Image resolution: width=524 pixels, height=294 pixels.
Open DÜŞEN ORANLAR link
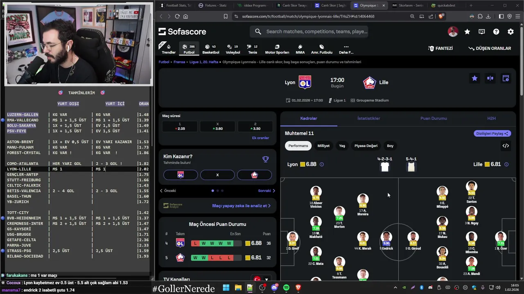click(490, 48)
